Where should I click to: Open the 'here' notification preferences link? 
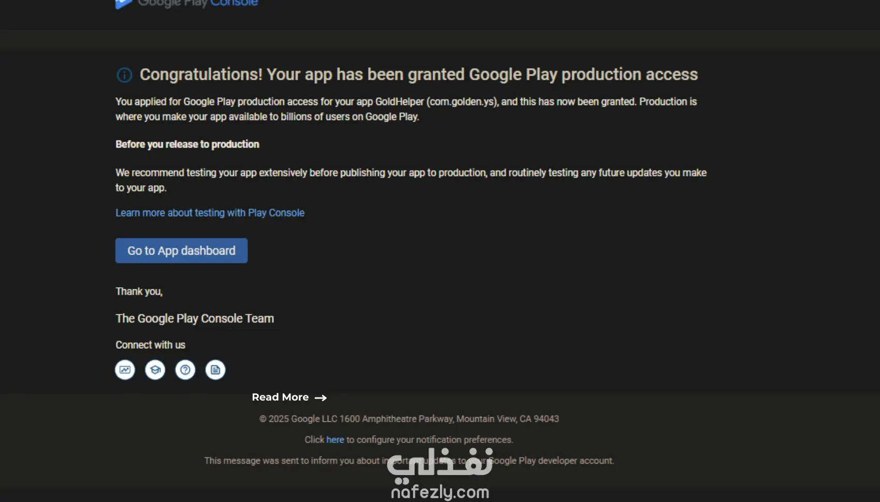[x=335, y=439]
